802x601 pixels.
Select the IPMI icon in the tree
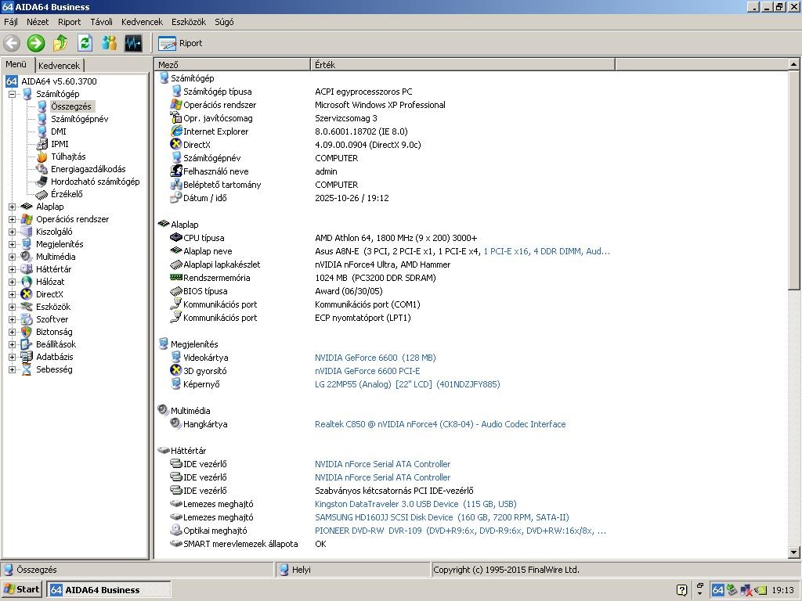(42, 144)
